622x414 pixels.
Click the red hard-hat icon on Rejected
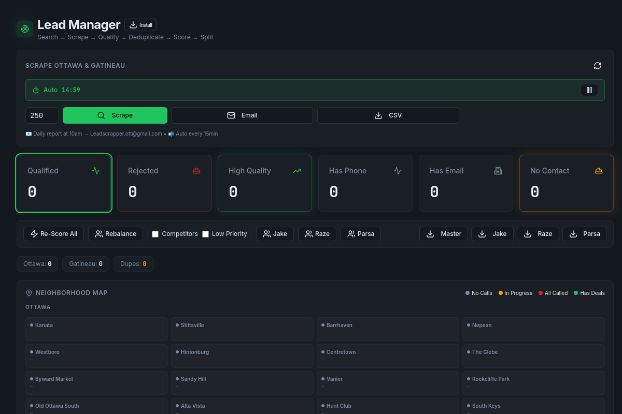[196, 171]
